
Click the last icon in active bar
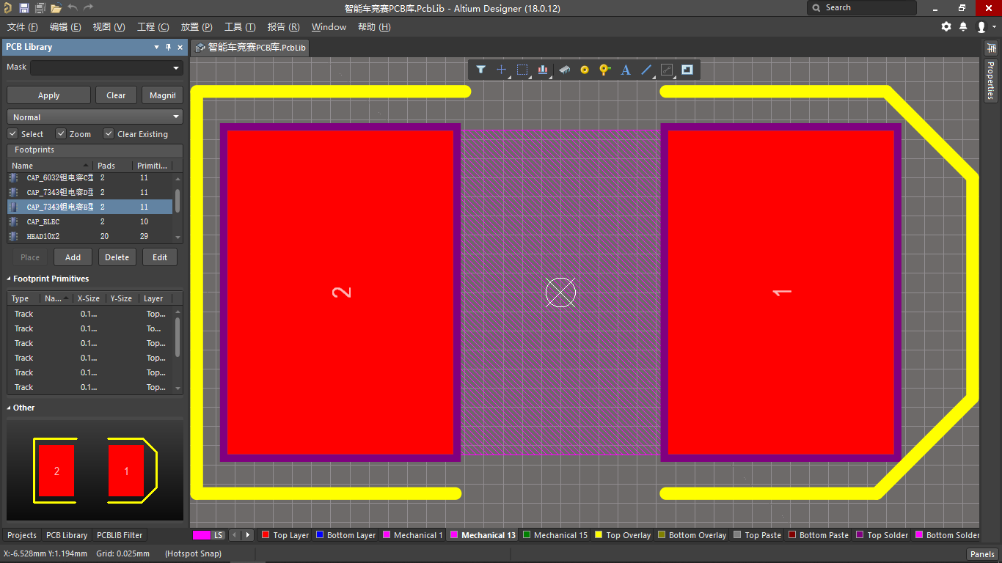click(x=687, y=70)
